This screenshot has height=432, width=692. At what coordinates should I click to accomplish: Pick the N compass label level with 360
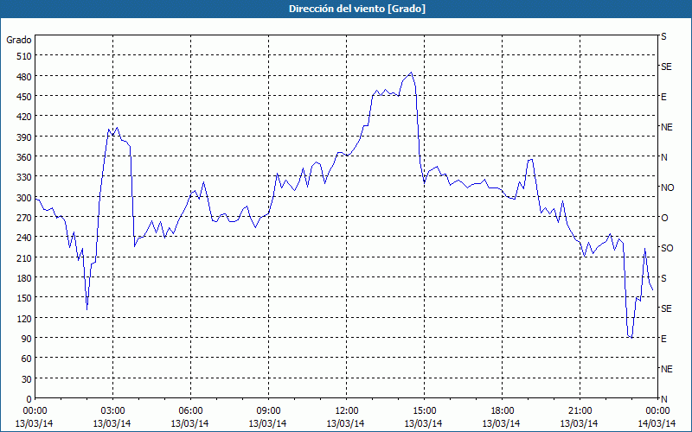663,157
